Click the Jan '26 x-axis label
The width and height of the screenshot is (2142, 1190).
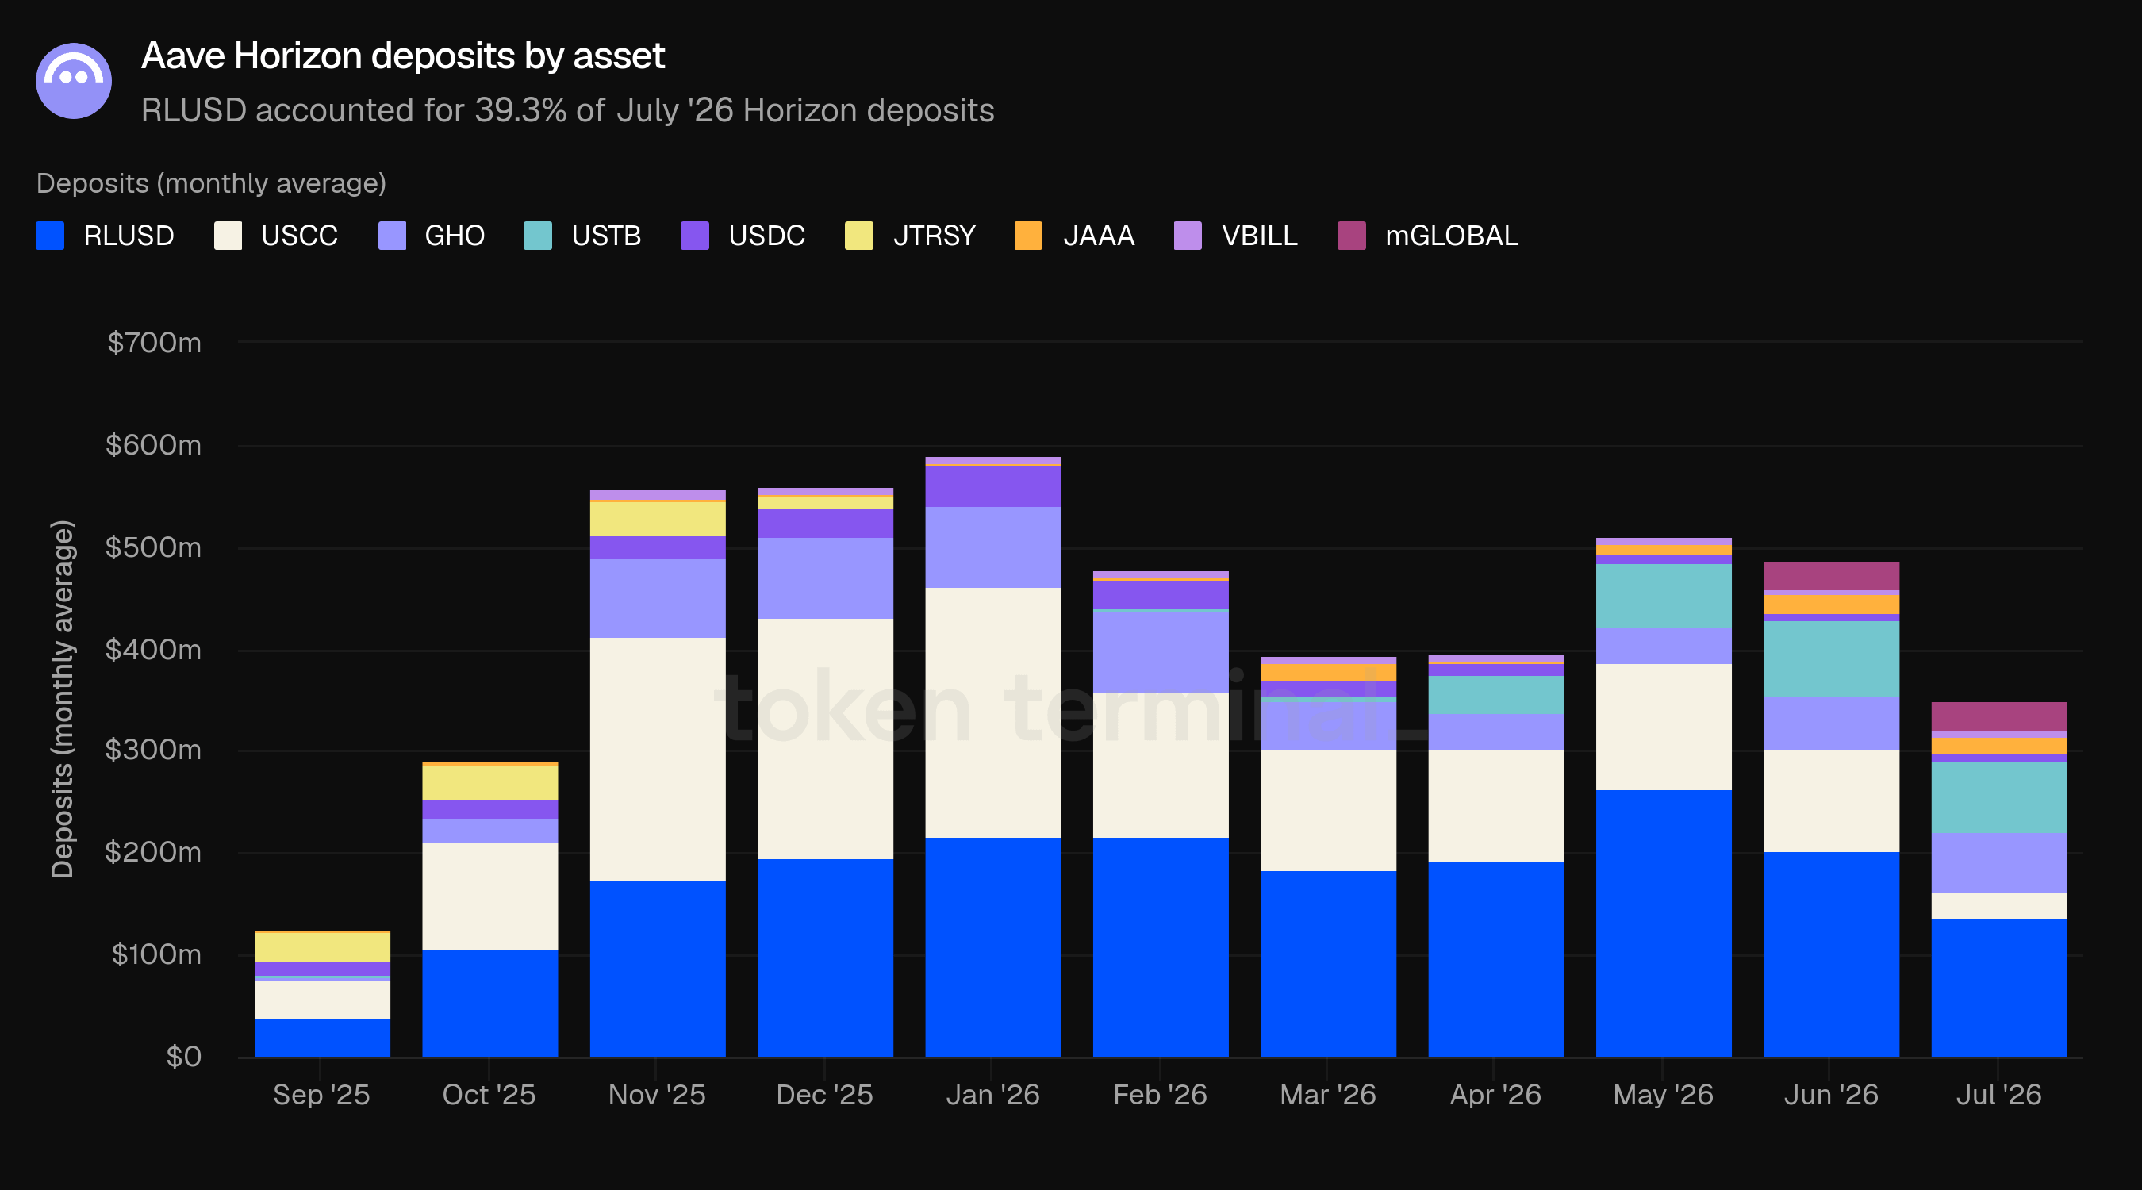point(992,1094)
